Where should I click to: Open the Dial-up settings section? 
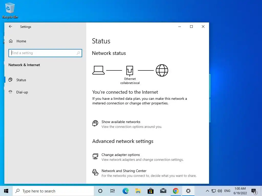click(x=22, y=92)
